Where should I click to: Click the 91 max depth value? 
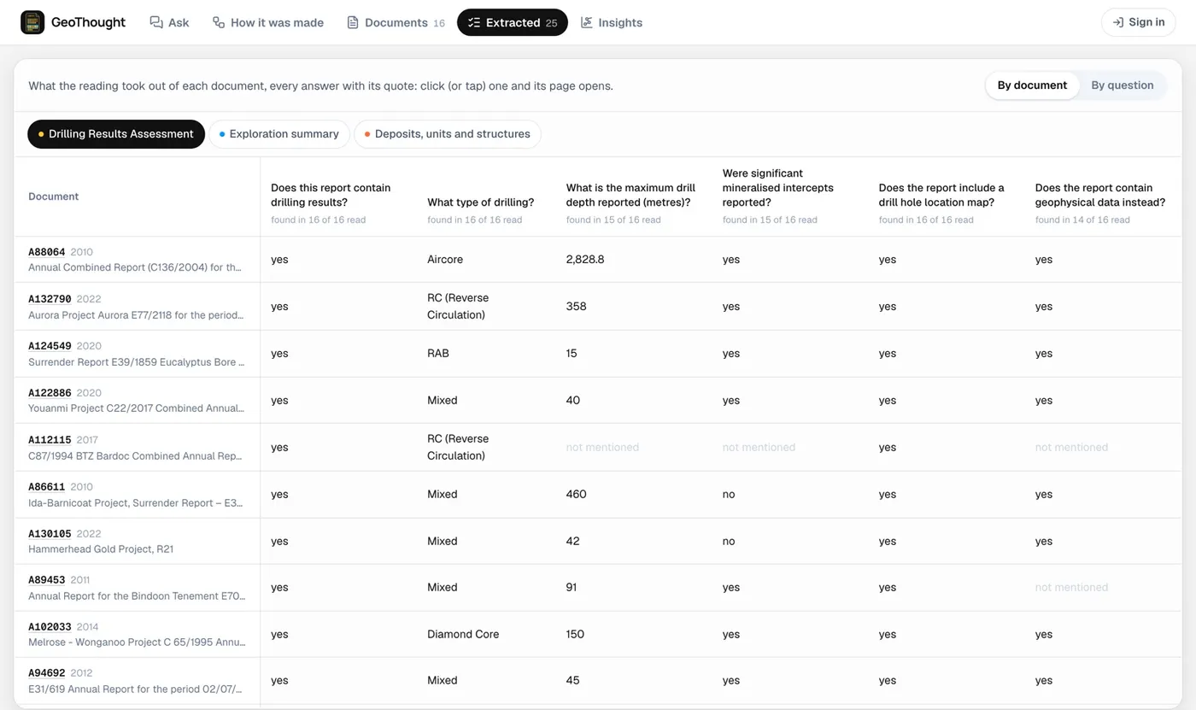[572, 588]
